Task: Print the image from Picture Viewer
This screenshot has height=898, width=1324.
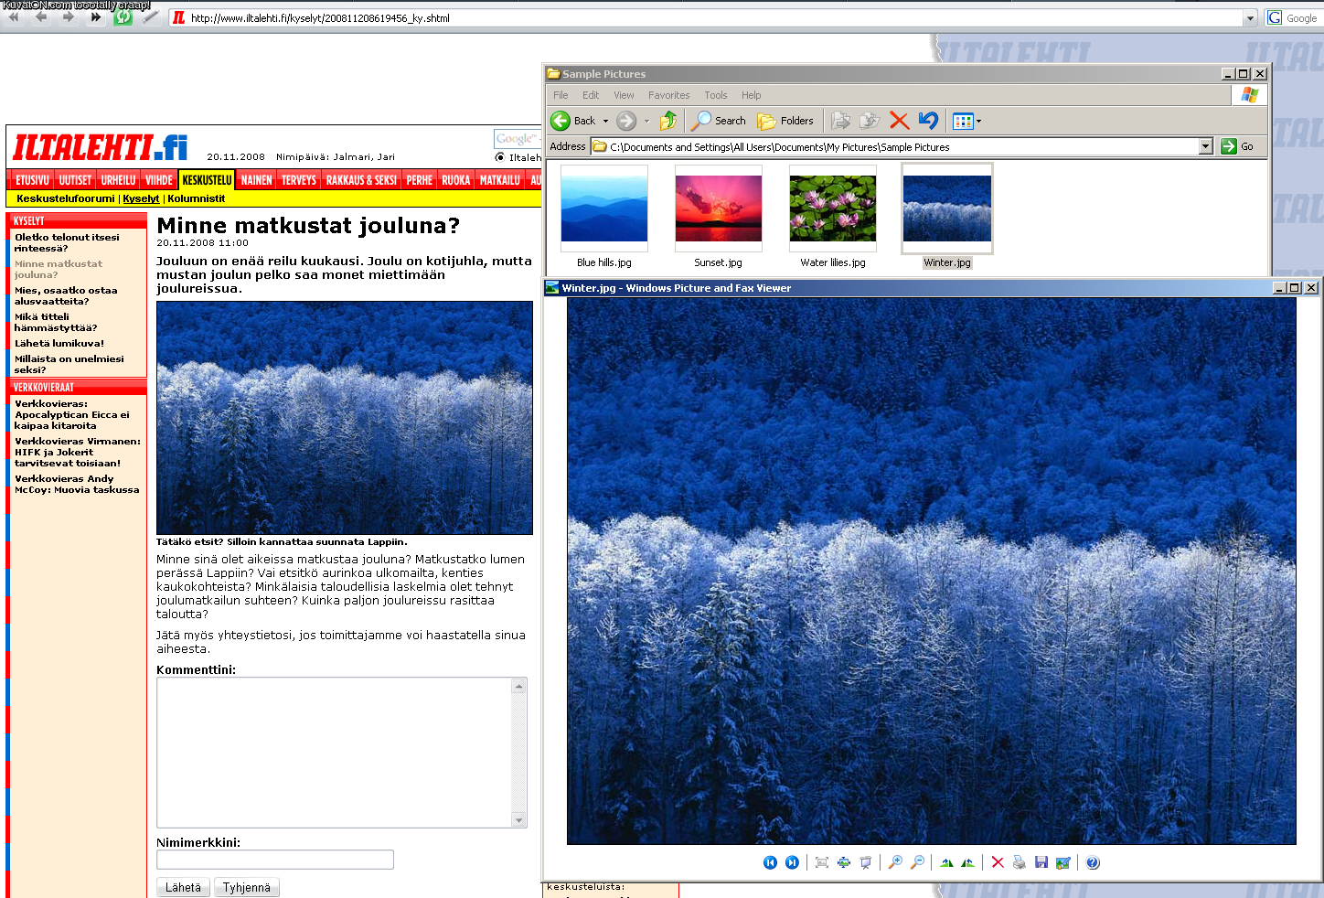Action: click(1019, 862)
